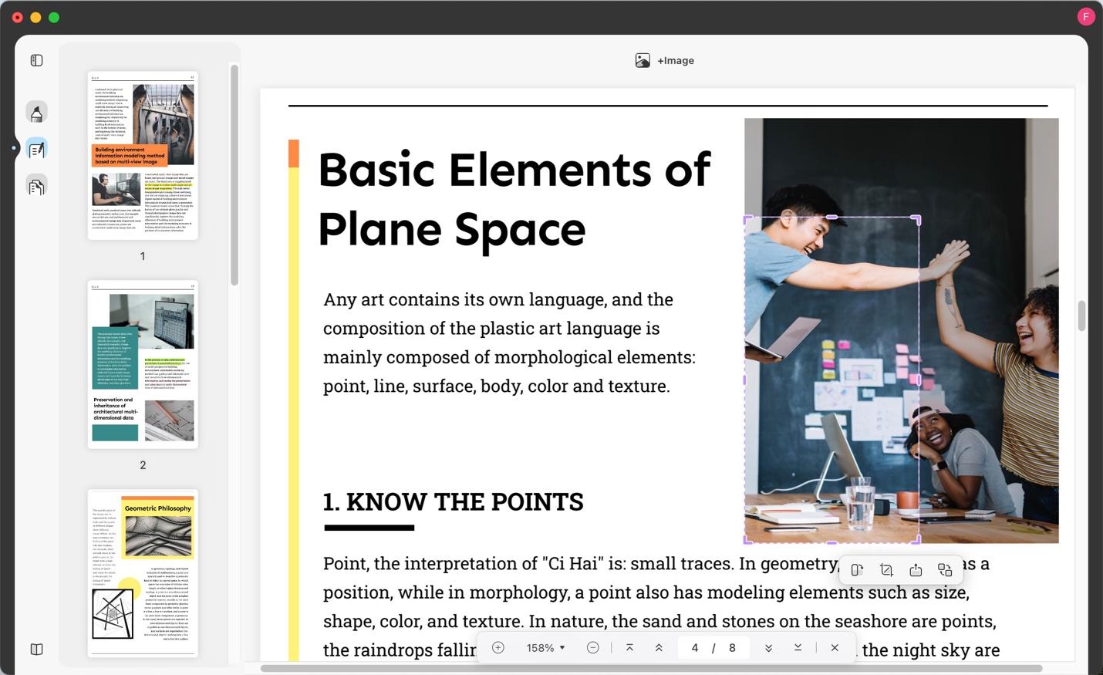Jump to the last page
The image size is (1103, 675).
pos(798,648)
